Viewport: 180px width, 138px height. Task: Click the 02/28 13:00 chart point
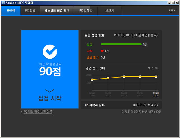[92, 80]
